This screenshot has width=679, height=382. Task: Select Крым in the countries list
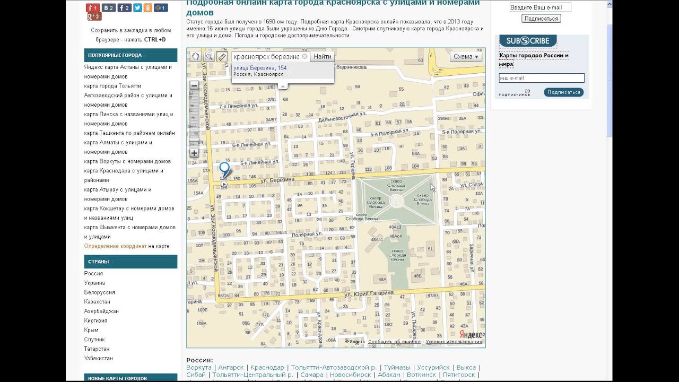pyautogui.click(x=91, y=330)
